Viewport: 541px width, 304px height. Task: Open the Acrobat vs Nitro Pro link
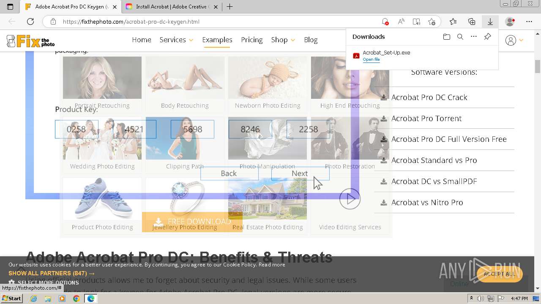coord(427,202)
